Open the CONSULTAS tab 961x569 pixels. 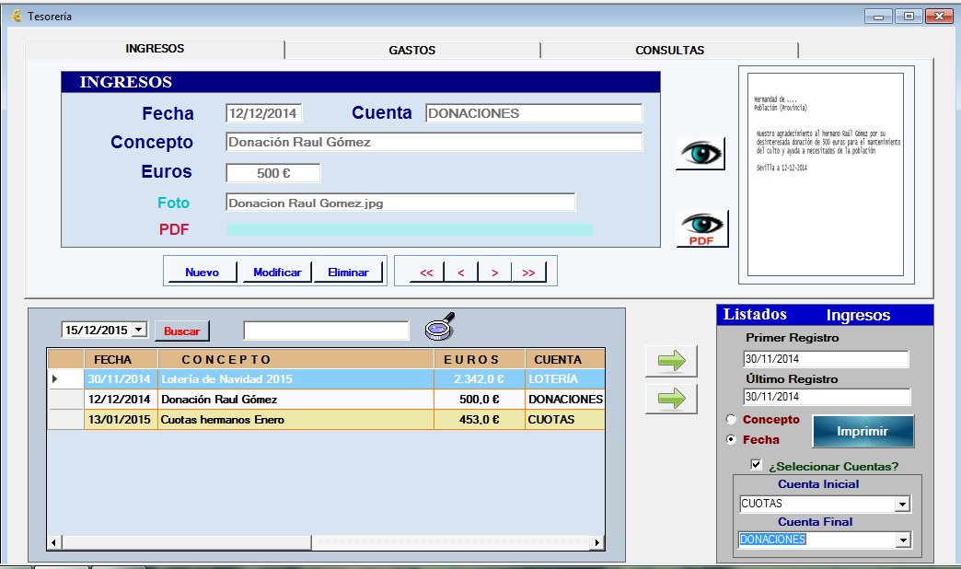669,51
